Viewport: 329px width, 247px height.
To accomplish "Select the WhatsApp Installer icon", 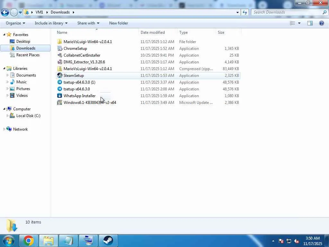I will point(59,96).
